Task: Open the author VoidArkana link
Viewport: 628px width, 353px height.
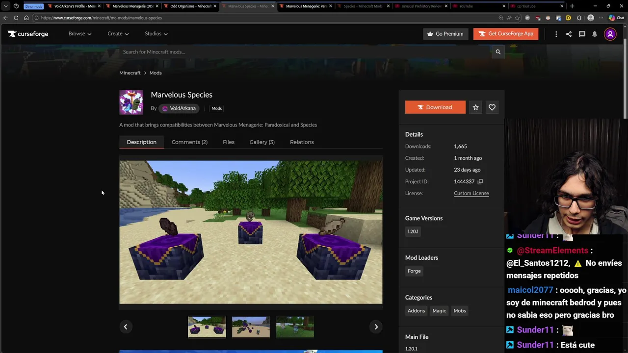Action: click(179, 108)
